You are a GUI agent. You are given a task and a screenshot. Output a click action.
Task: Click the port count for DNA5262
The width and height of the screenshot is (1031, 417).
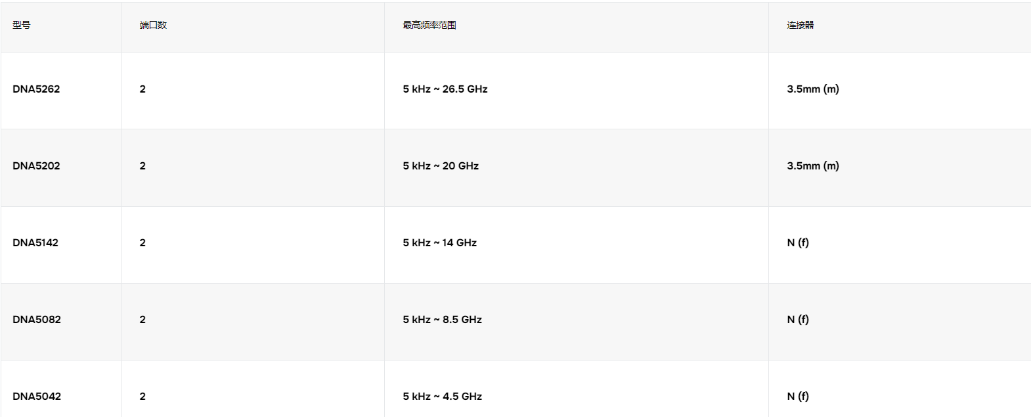click(x=143, y=89)
